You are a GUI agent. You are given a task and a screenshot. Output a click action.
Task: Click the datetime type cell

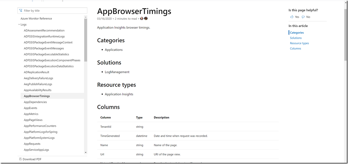click(142, 136)
